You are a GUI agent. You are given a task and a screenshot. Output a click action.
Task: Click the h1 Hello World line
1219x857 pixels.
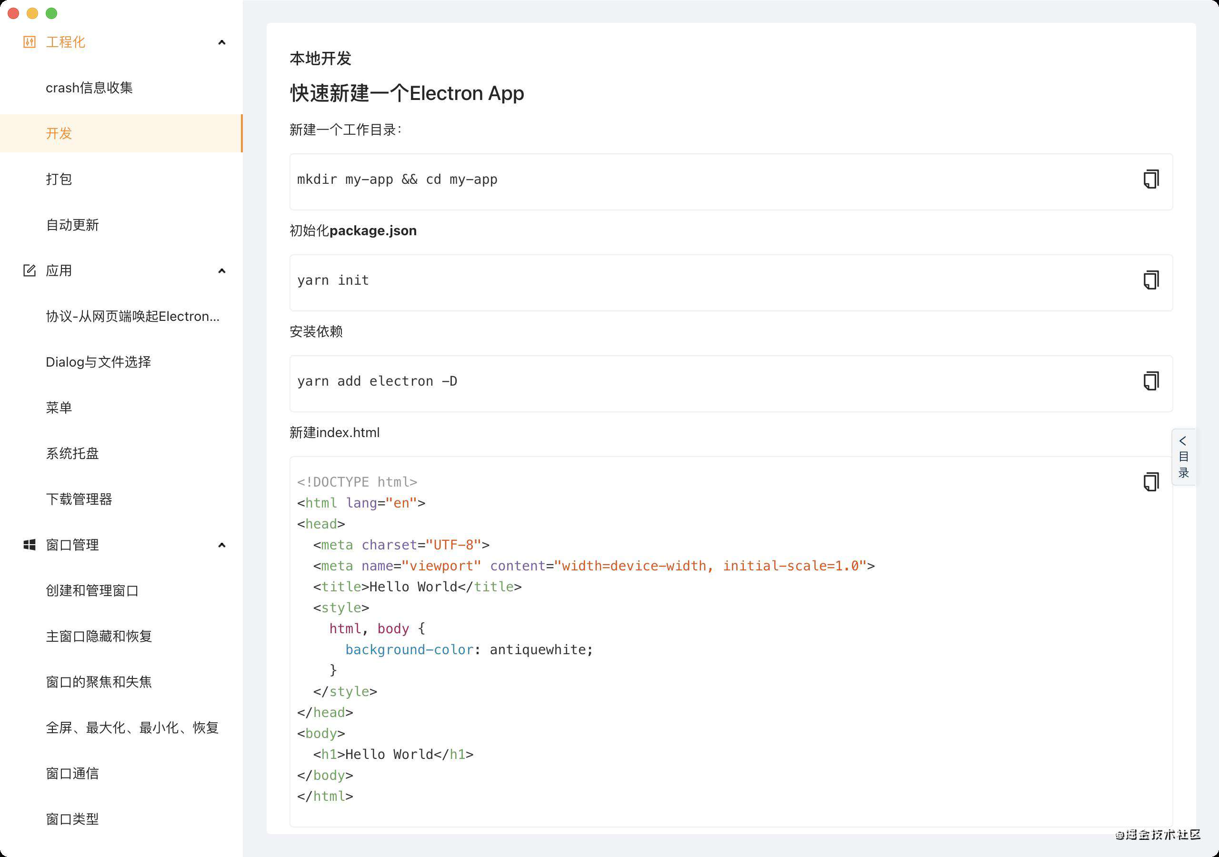coord(393,755)
